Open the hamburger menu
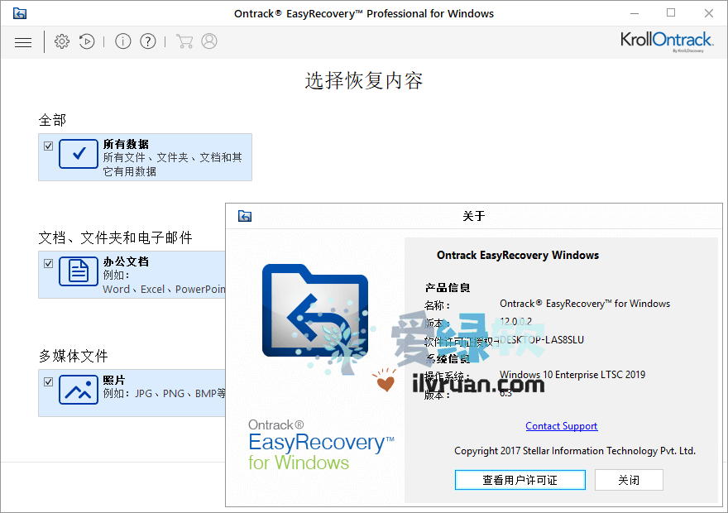Image resolution: width=728 pixels, height=513 pixels. pos(23,42)
